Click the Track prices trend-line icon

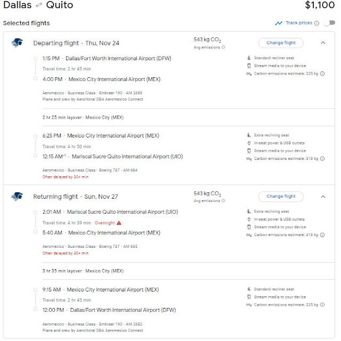(x=279, y=23)
